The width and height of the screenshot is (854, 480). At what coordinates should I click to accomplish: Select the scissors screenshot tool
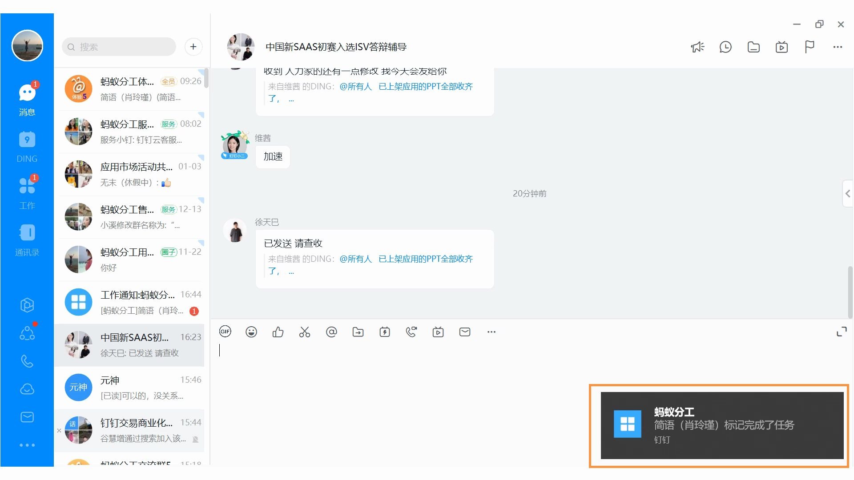click(305, 332)
